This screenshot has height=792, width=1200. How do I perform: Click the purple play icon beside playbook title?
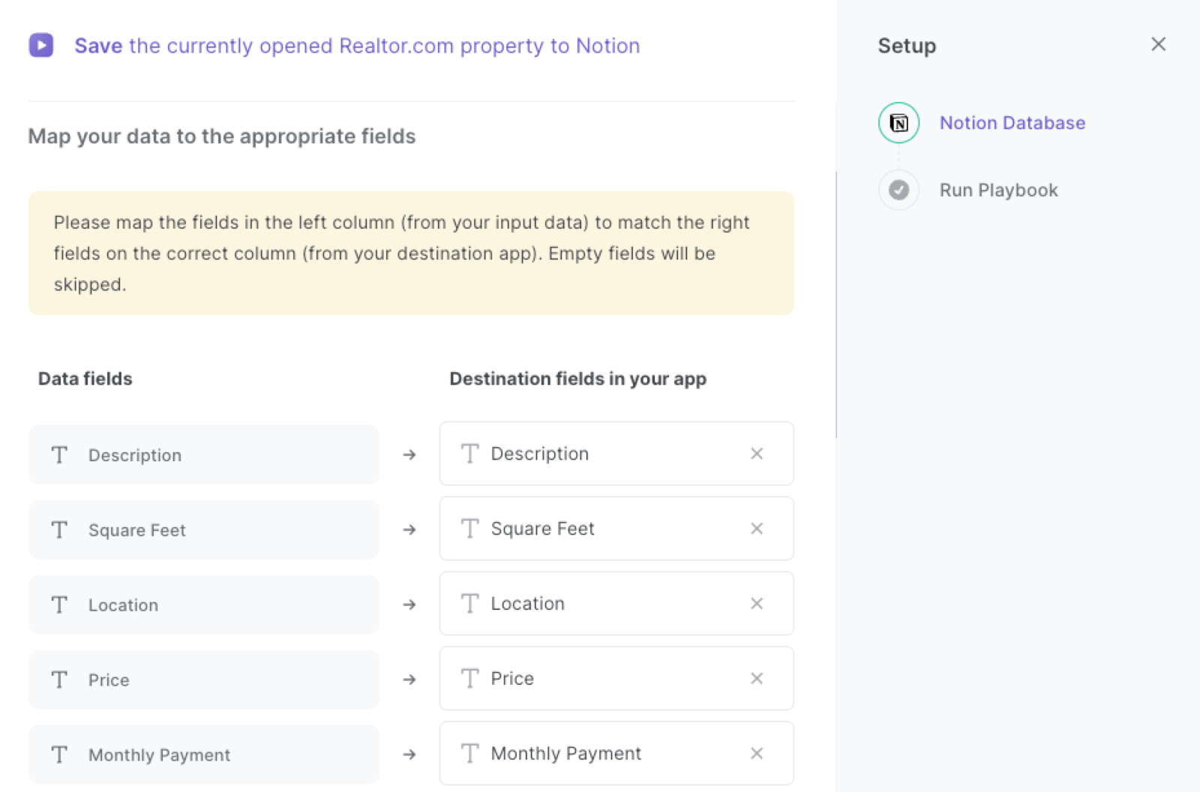coord(41,45)
